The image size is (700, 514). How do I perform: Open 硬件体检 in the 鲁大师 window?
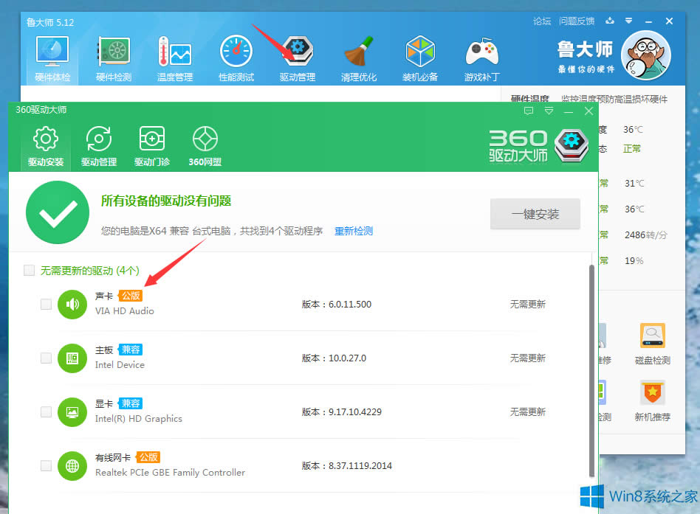(x=52, y=59)
